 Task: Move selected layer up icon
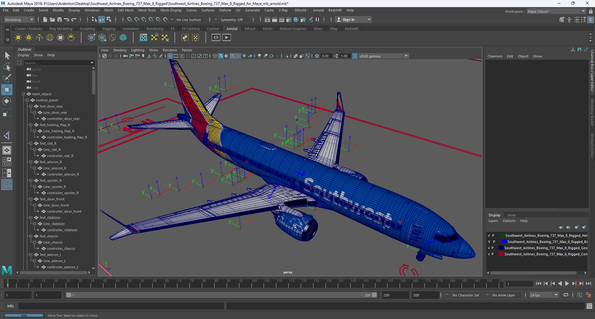click(561, 227)
